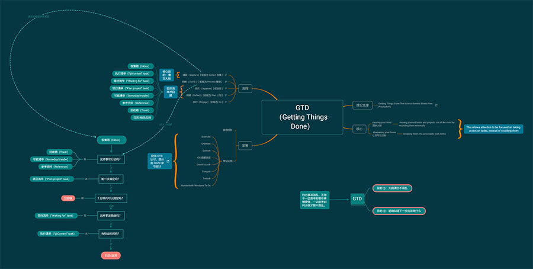Select the Trash pill beside the actionable decision
Viewport: 533px width, 269px height.
tap(59, 152)
